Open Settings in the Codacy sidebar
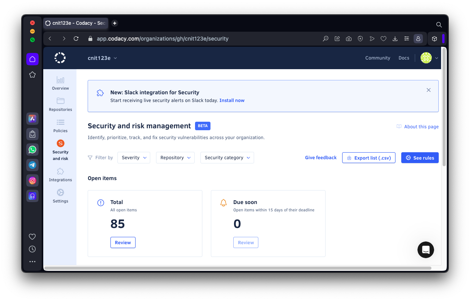 (60, 196)
